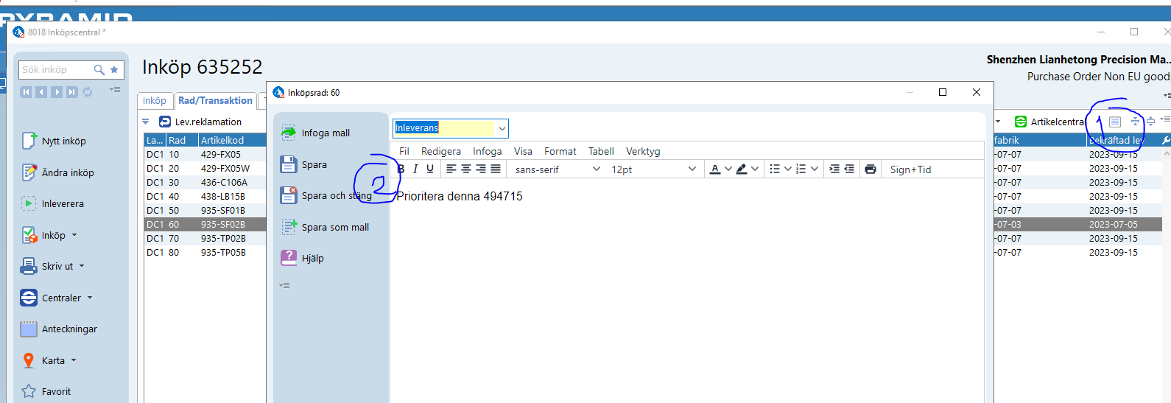Click the Hjälp question mark icon
The image size is (1171, 403).
coord(288,258)
